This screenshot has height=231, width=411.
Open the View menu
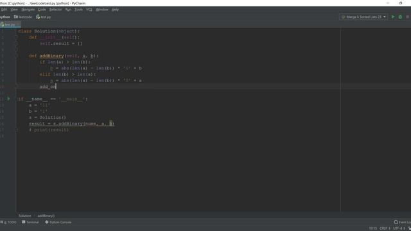[14, 10]
